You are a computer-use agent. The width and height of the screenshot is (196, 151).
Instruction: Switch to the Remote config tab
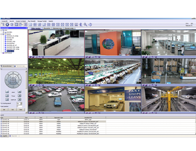(x=69, y=28)
